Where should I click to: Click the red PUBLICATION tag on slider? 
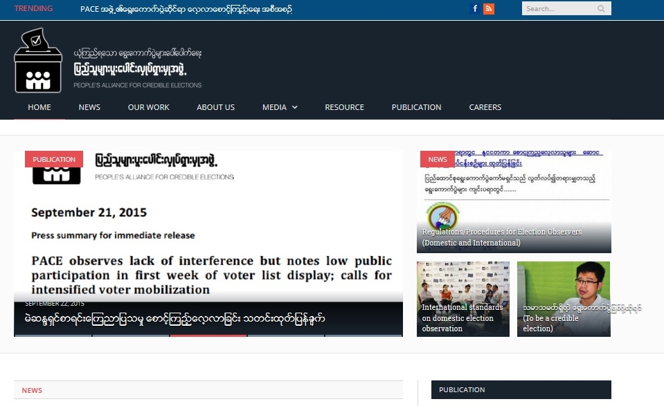pos(54,159)
